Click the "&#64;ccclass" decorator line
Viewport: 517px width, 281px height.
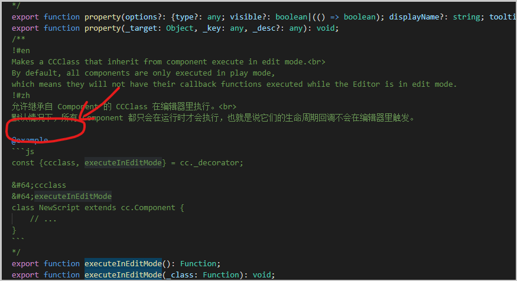pos(39,185)
